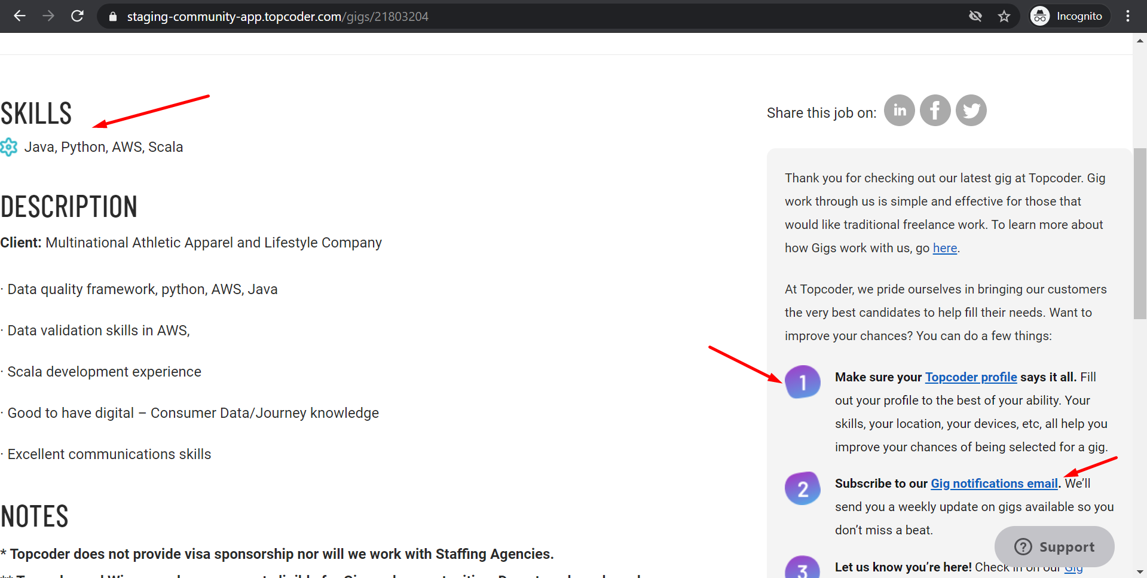
Task: Click 'Multinational Athletic Apparel and Lifestyle Company' text
Action: click(213, 243)
